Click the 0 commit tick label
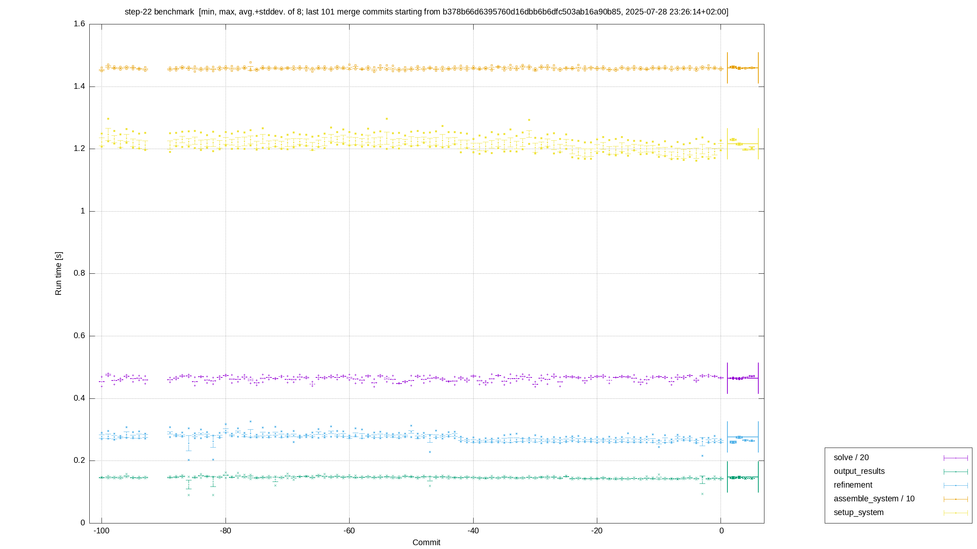 (721, 531)
